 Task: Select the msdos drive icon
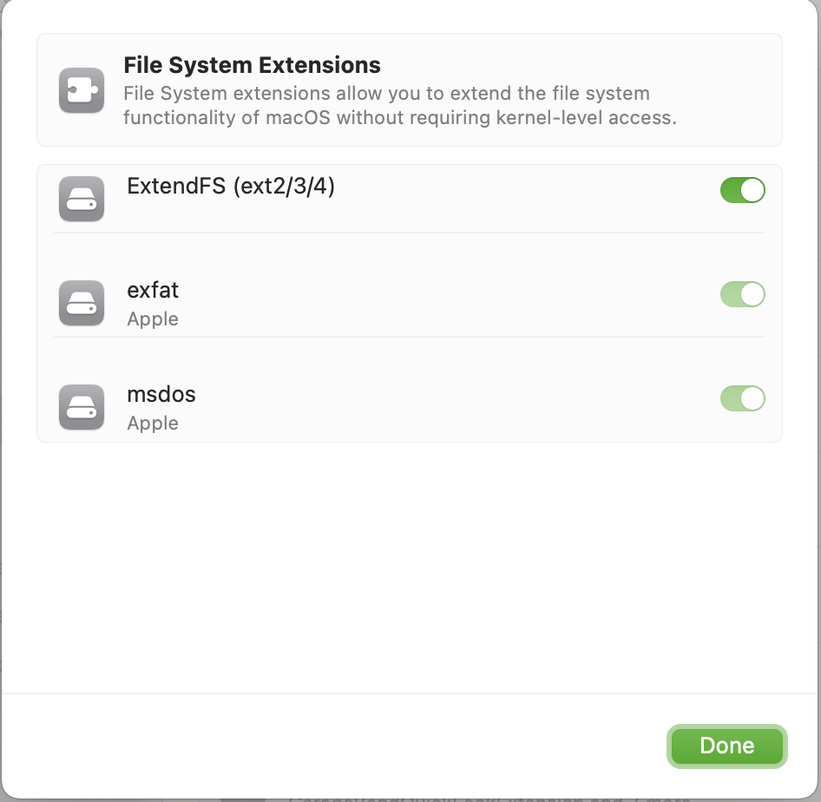(x=81, y=407)
